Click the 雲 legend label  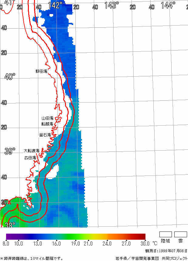(x=180, y=241)
